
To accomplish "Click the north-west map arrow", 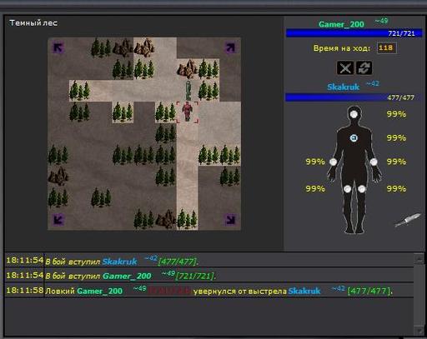I will tap(58, 47).
